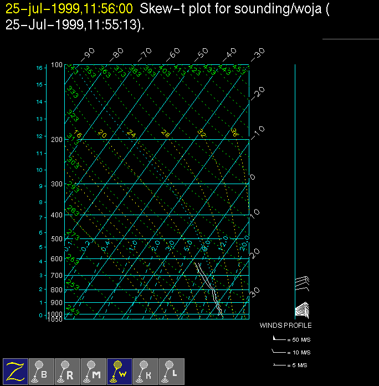
Task: Click the yellow 25-jul-1999,11:56:00 timestamp
Action: [69, 9]
